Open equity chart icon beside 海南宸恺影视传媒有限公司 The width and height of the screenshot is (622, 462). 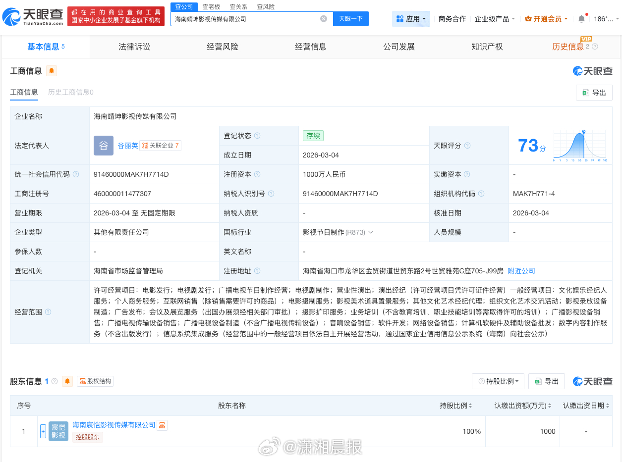pos(162,425)
